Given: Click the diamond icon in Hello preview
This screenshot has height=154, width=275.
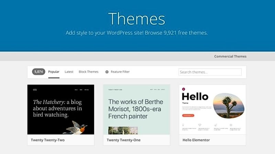Looking at the screenshot, I should click(x=200, y=125).
